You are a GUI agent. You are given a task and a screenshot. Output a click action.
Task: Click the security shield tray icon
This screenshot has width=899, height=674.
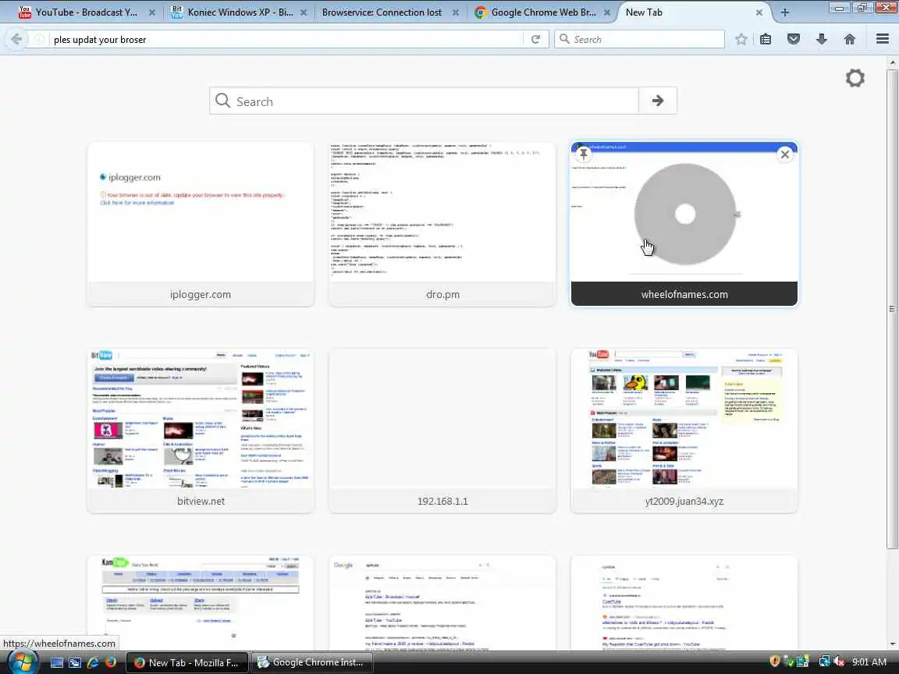pyautogui.click(x=775, y=662)
